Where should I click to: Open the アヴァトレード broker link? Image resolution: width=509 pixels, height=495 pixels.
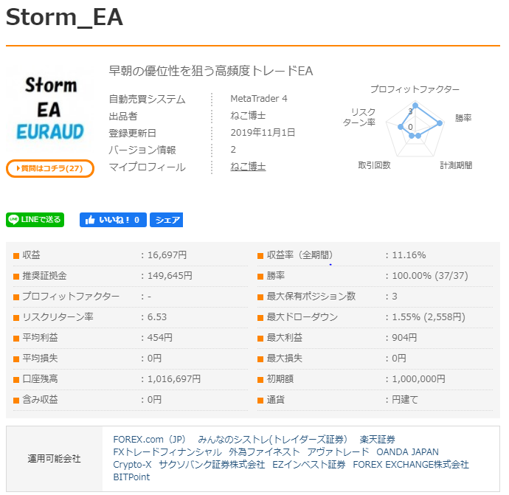338,452
